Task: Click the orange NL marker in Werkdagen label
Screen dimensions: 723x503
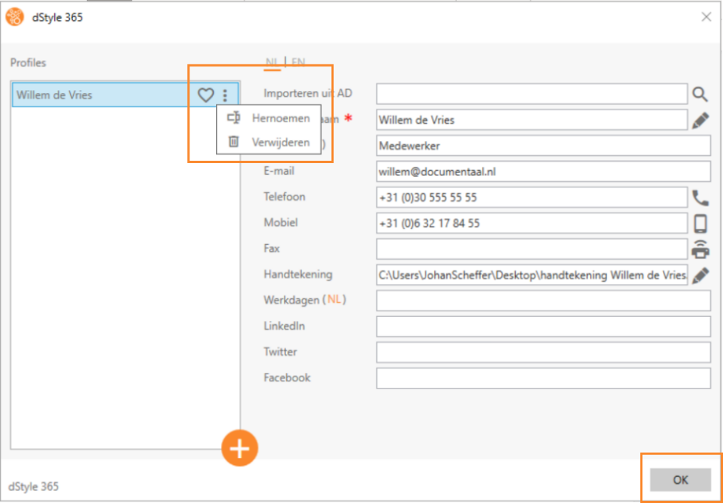Action: click(335, 300)
